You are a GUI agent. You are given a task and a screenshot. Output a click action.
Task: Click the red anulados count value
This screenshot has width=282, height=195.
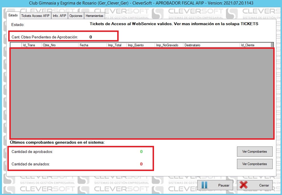(x=141, y=164)
